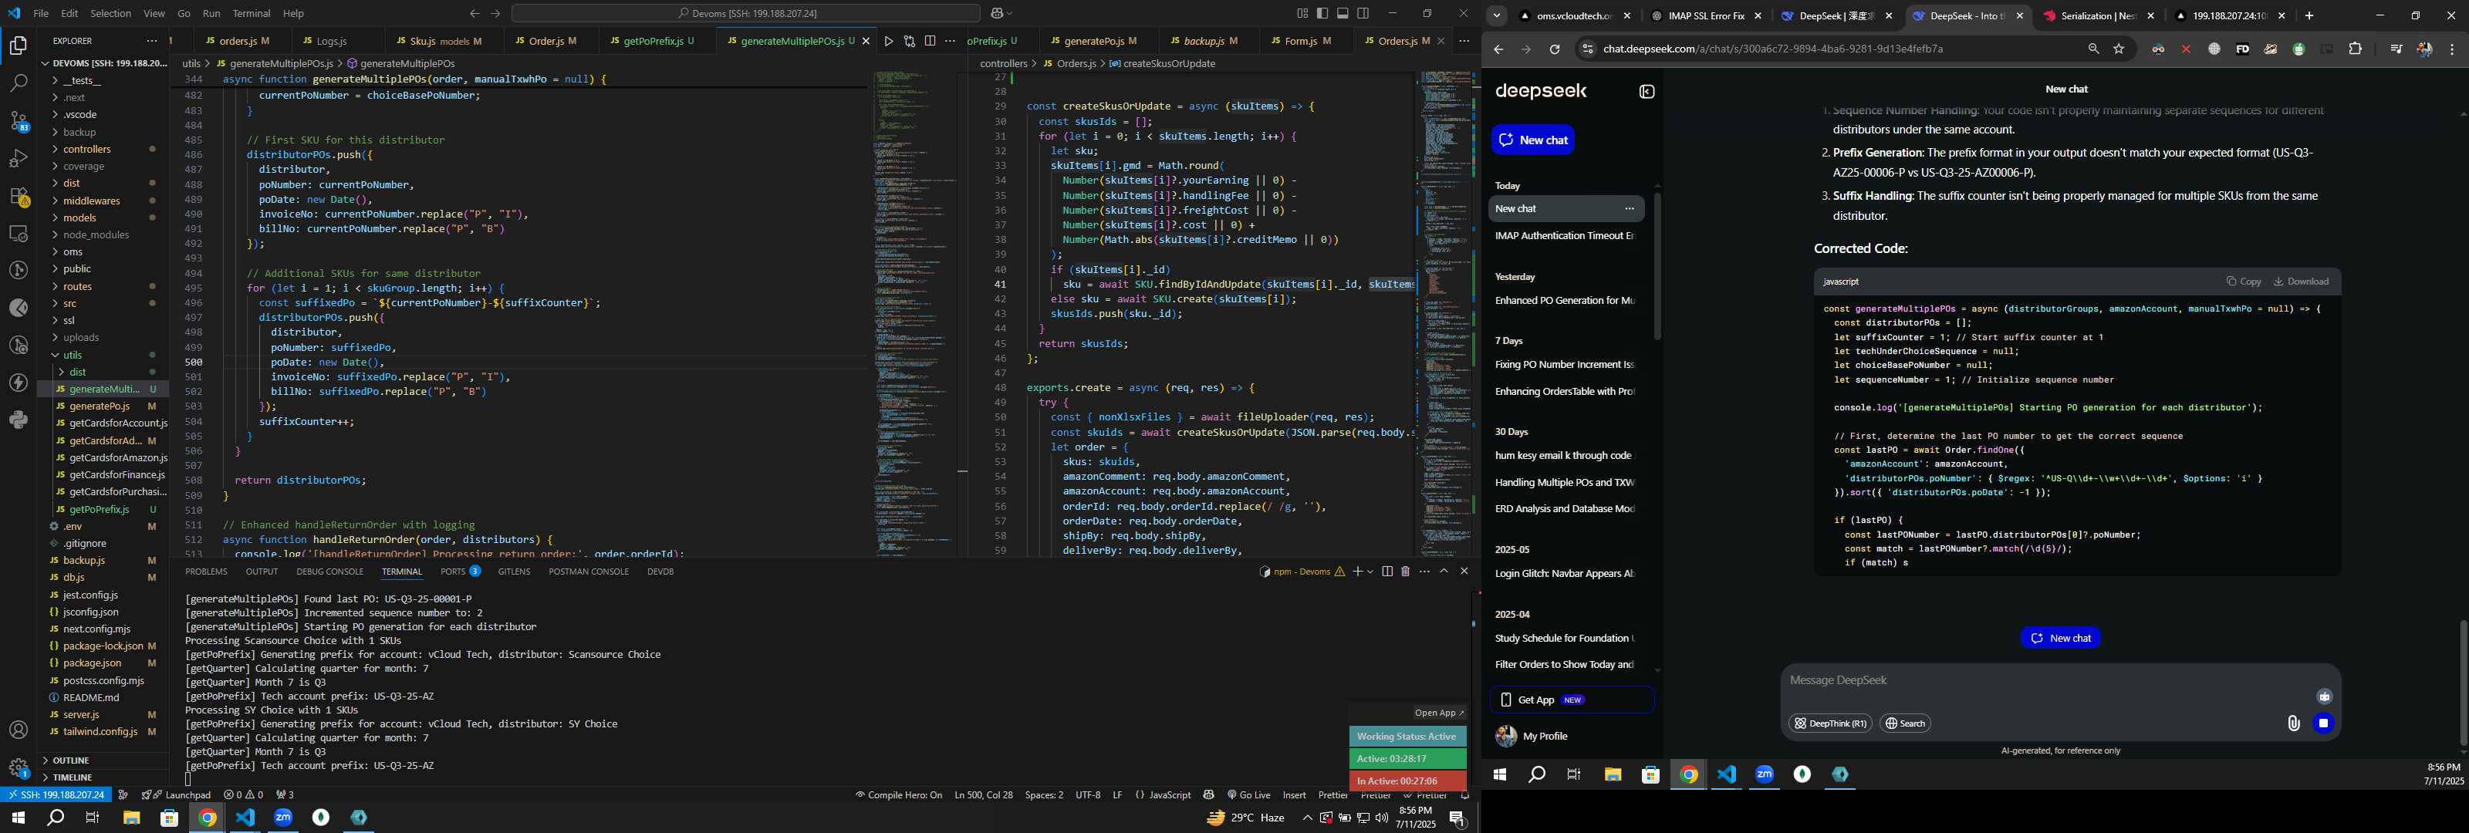
Task: Toggle Compile Hero in status bar
Action: pyautogui.click(x=899, y=794)
